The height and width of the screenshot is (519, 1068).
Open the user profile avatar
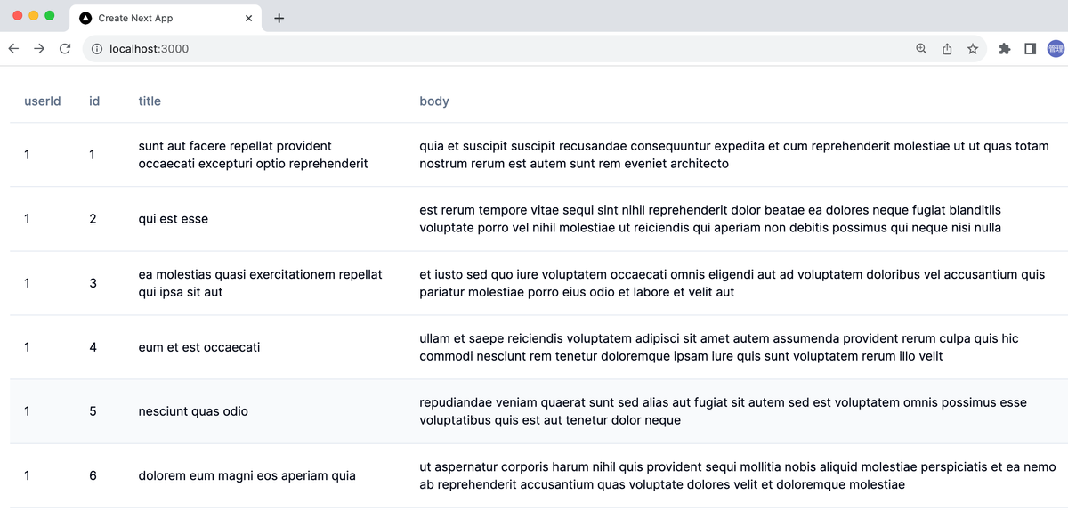(1056, 49)
